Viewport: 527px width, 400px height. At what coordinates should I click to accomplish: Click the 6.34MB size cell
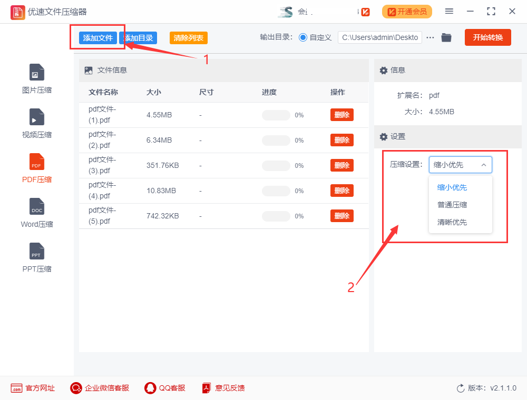(x=159, y=141)
